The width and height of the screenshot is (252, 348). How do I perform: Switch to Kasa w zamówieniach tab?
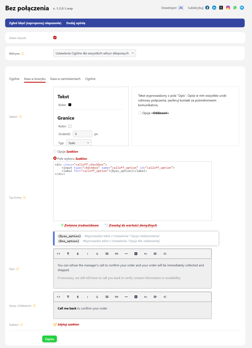(x=65, y=79)
